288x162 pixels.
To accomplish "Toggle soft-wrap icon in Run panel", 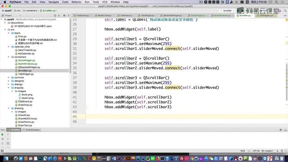I will tap(8, 143).
